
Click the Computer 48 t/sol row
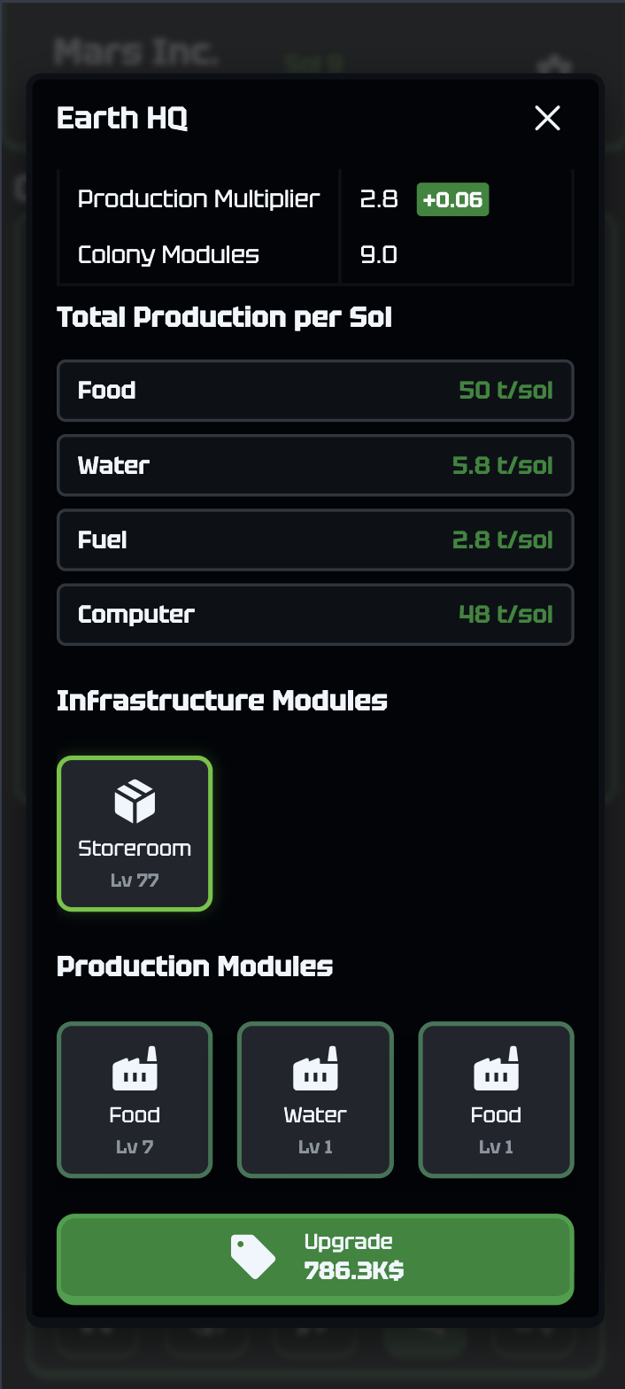coord(315,614)
